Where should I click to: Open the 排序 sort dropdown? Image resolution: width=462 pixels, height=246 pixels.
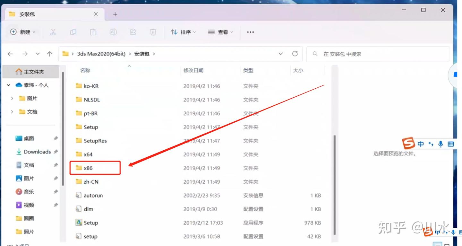pyautogui.click(x=183, y=32)
